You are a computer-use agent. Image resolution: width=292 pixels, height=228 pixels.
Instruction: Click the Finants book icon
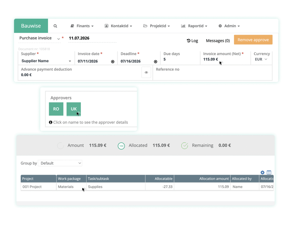pyautogui.click(x=72, y=26)
